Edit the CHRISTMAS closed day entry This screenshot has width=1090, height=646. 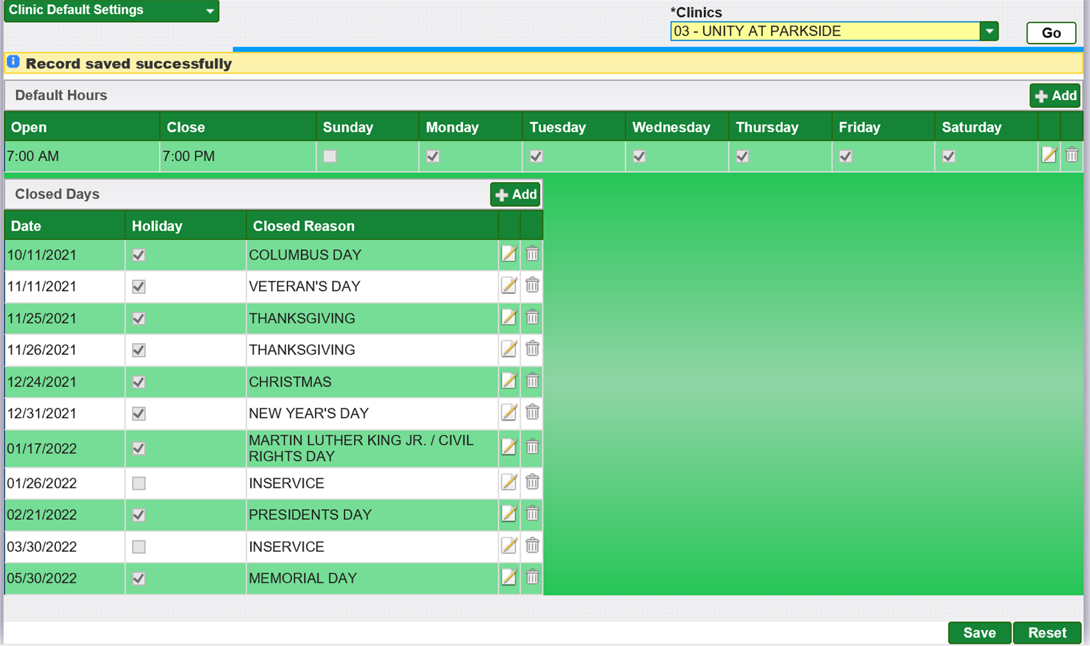509,381
